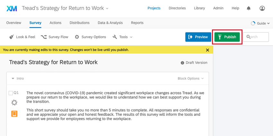The height and width of the screenshot is (136, 273).
Task: Click the survey title heading in editor
Action: click(53, 62)
